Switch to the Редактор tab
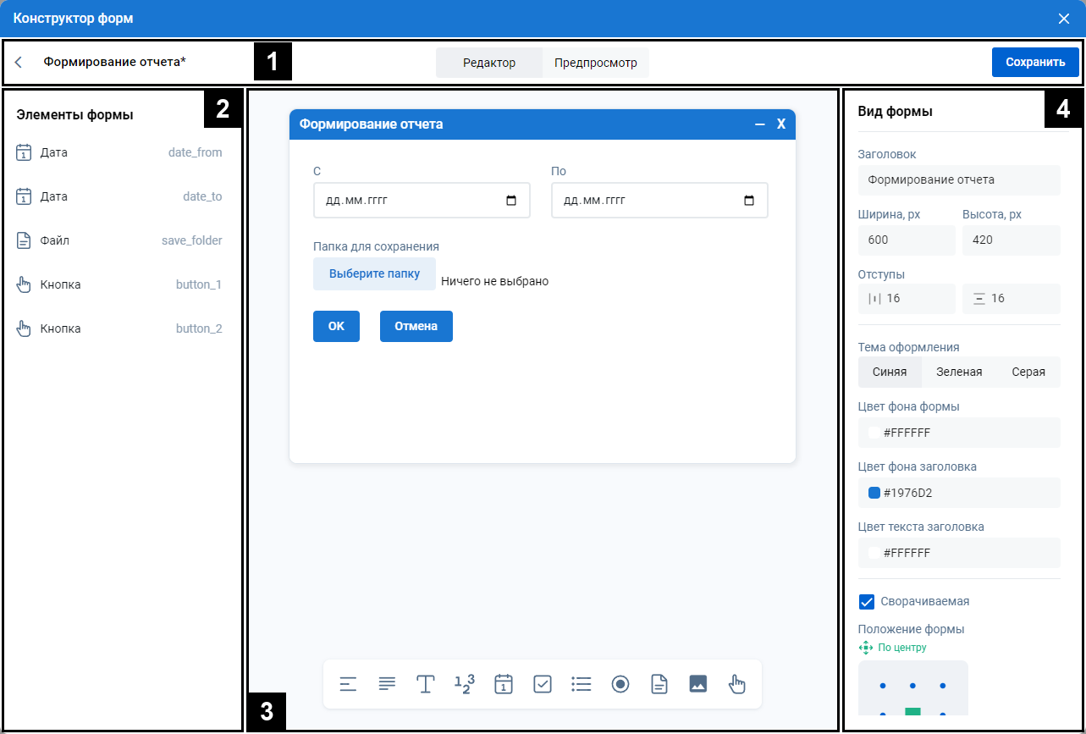This screenshot has height=734, width=1086. (489, 63)
